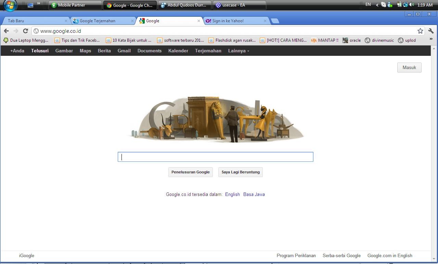This screenshot has height=264, width=438.
Task: Open the iGoogle footer link
Action: [27, 255]
